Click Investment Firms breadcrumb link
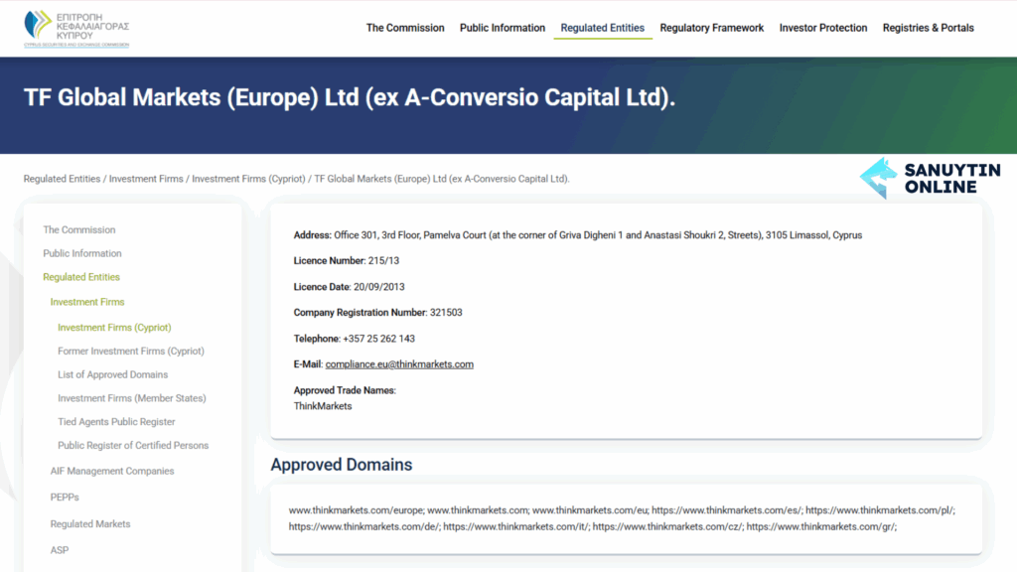Viewport: 1017px width, 572px height. [x=146, y=179]
